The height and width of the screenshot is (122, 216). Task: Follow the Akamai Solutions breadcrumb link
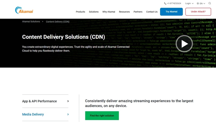31,21
